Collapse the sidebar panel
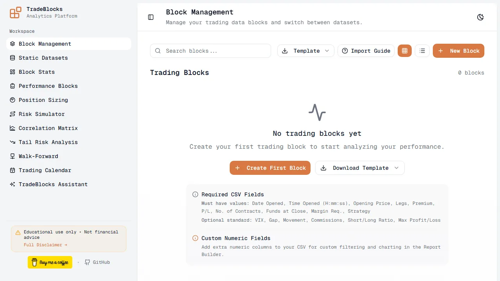The height and width of the screenshot is (281, 500). point(151,17)
